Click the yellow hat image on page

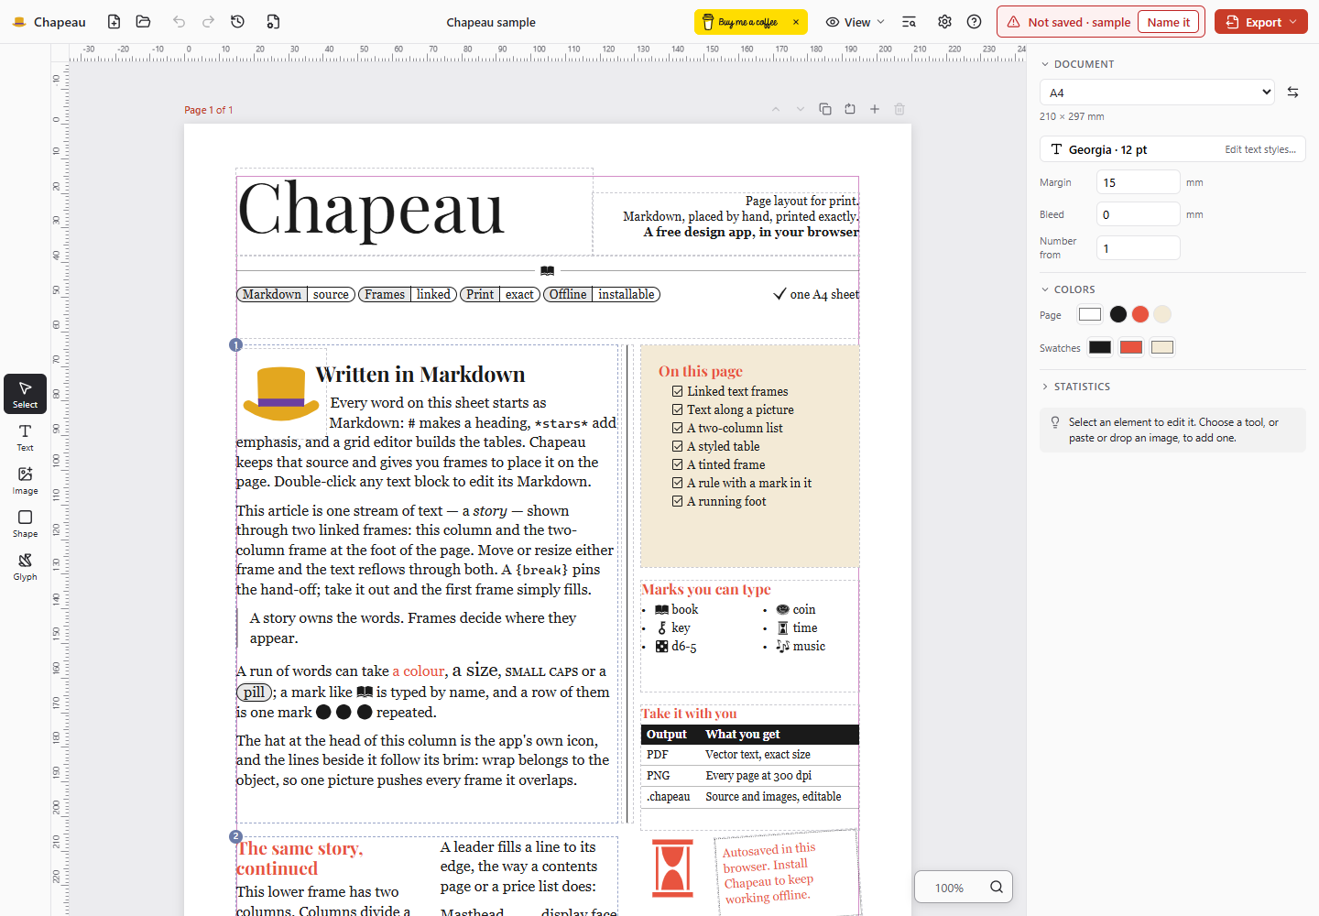281,394
